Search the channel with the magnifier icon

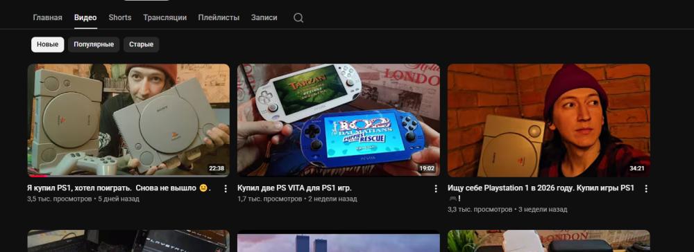(298, 17)
